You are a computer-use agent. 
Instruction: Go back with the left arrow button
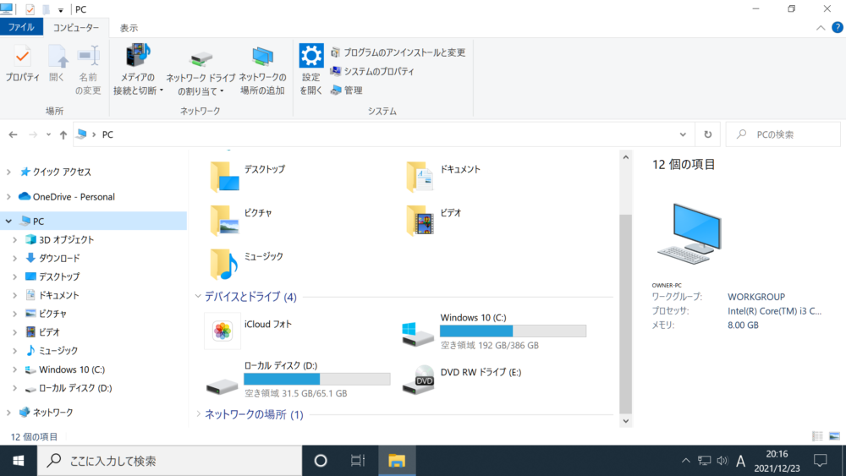coord(13,134)
